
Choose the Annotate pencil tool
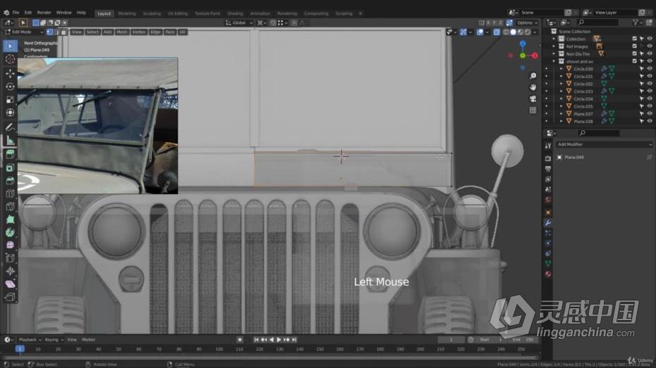(x=10, y=127)
